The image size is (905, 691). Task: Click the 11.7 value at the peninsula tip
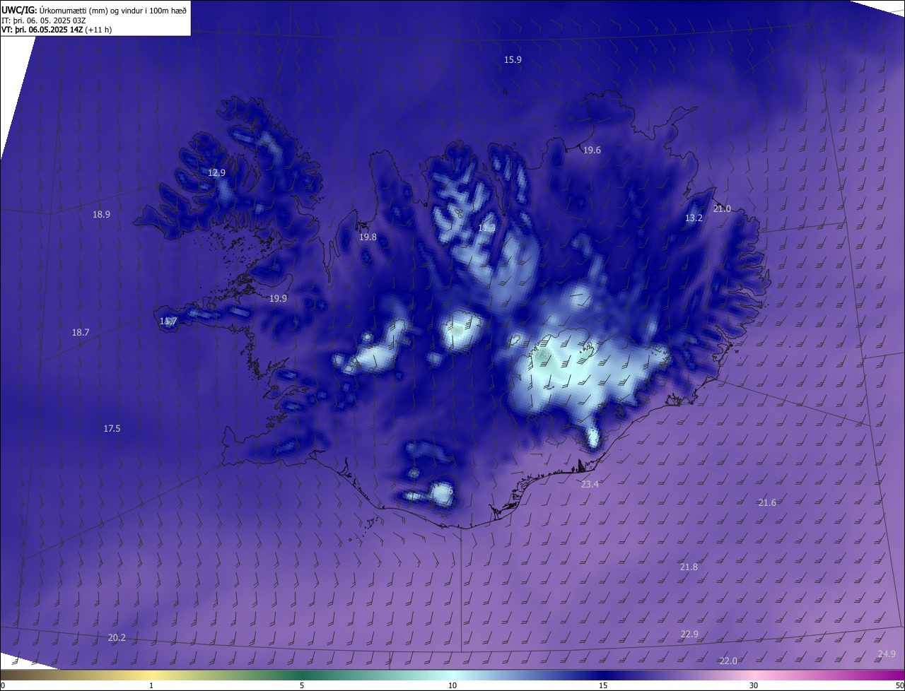[168, 321]
